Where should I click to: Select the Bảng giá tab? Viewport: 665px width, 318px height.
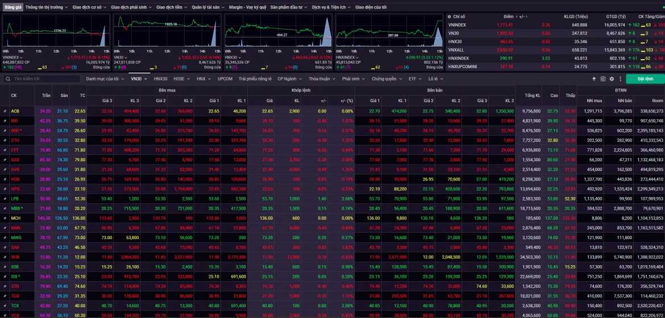[x=13, y=7]
